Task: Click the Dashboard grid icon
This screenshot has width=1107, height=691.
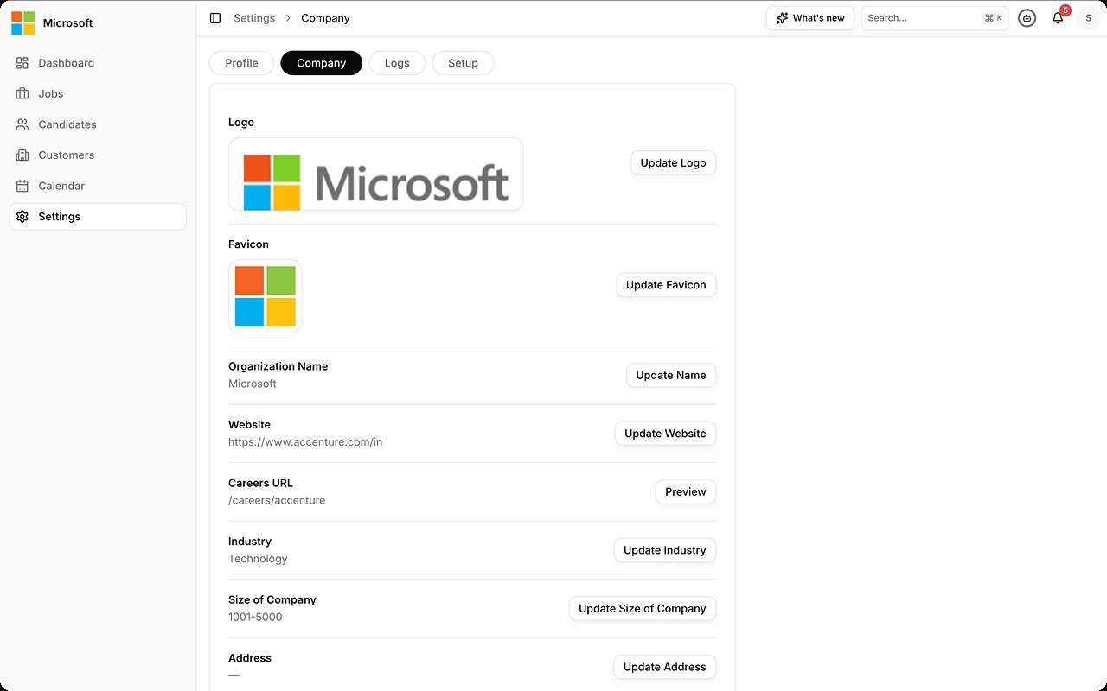Action: 22,63
